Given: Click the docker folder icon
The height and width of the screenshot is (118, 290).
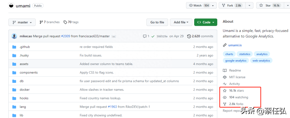Looking at the screenshot, I should point(14,90).
